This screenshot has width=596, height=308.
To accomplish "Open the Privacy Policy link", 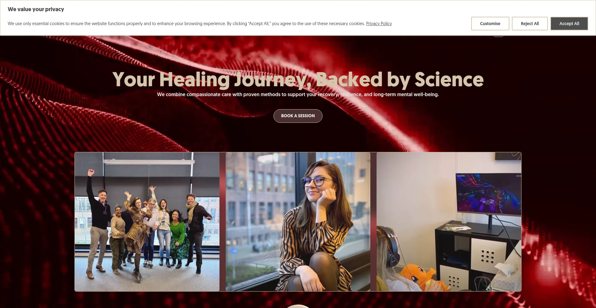I will click(x=379, y=24).
